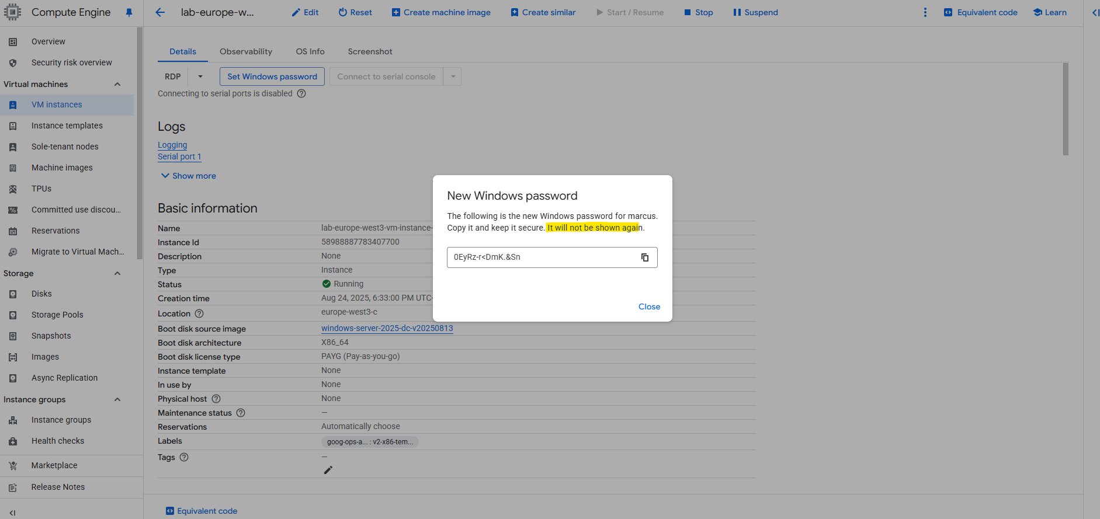The image size is (1100, 519).
Task: Open the Learn panel
Action: pyautogui.click(x=1050, y=12)
